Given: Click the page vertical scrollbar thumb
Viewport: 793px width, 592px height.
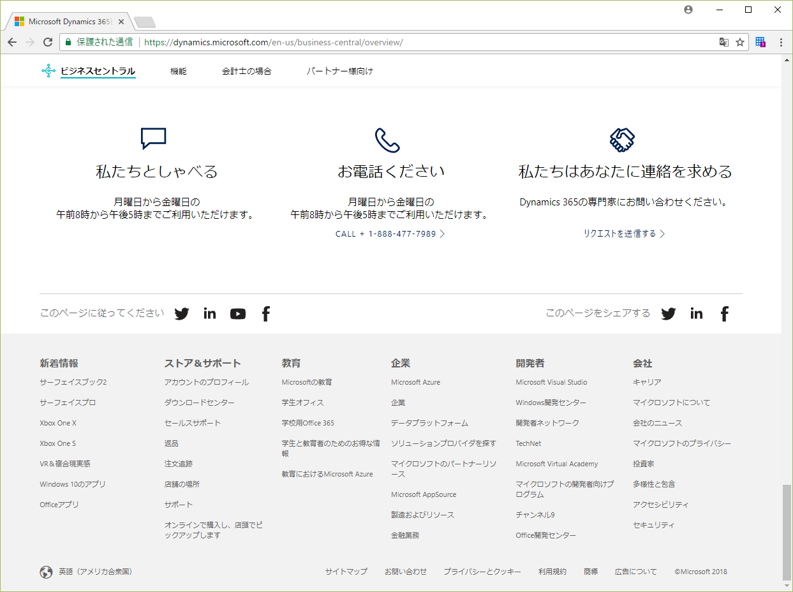Looking at the screenshot, I should 787,533.
